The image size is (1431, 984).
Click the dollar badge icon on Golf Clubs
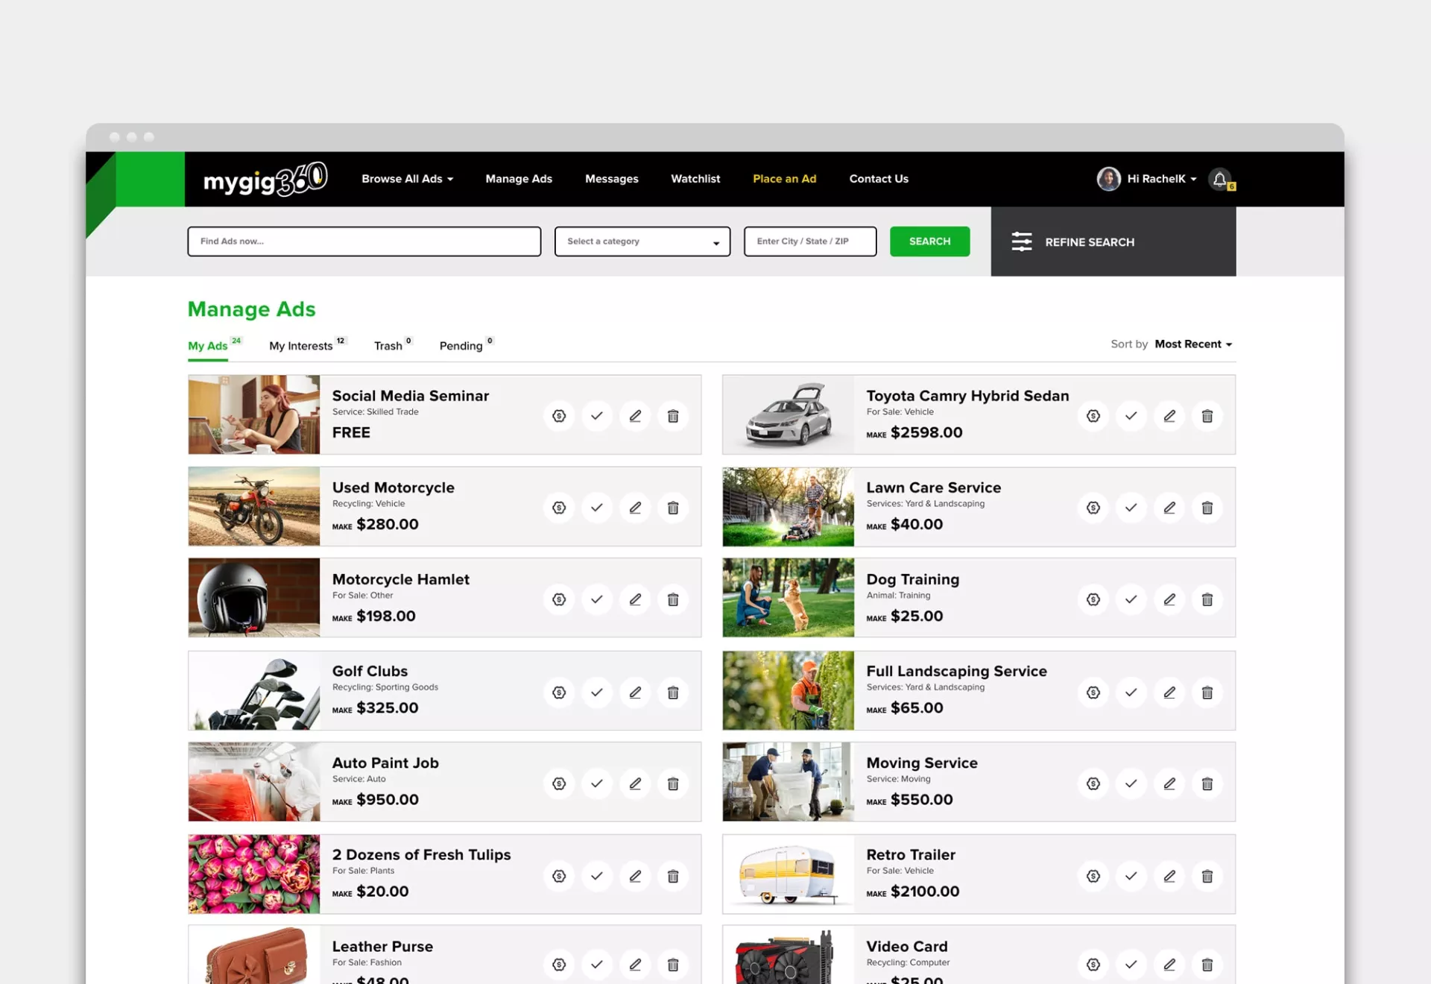[x=559, y=693]
